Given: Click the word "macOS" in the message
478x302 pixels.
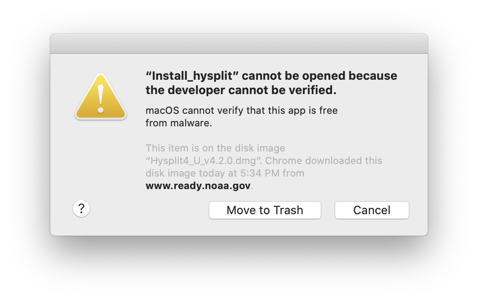Looking at the screenshot, I should tap(163, 110).
